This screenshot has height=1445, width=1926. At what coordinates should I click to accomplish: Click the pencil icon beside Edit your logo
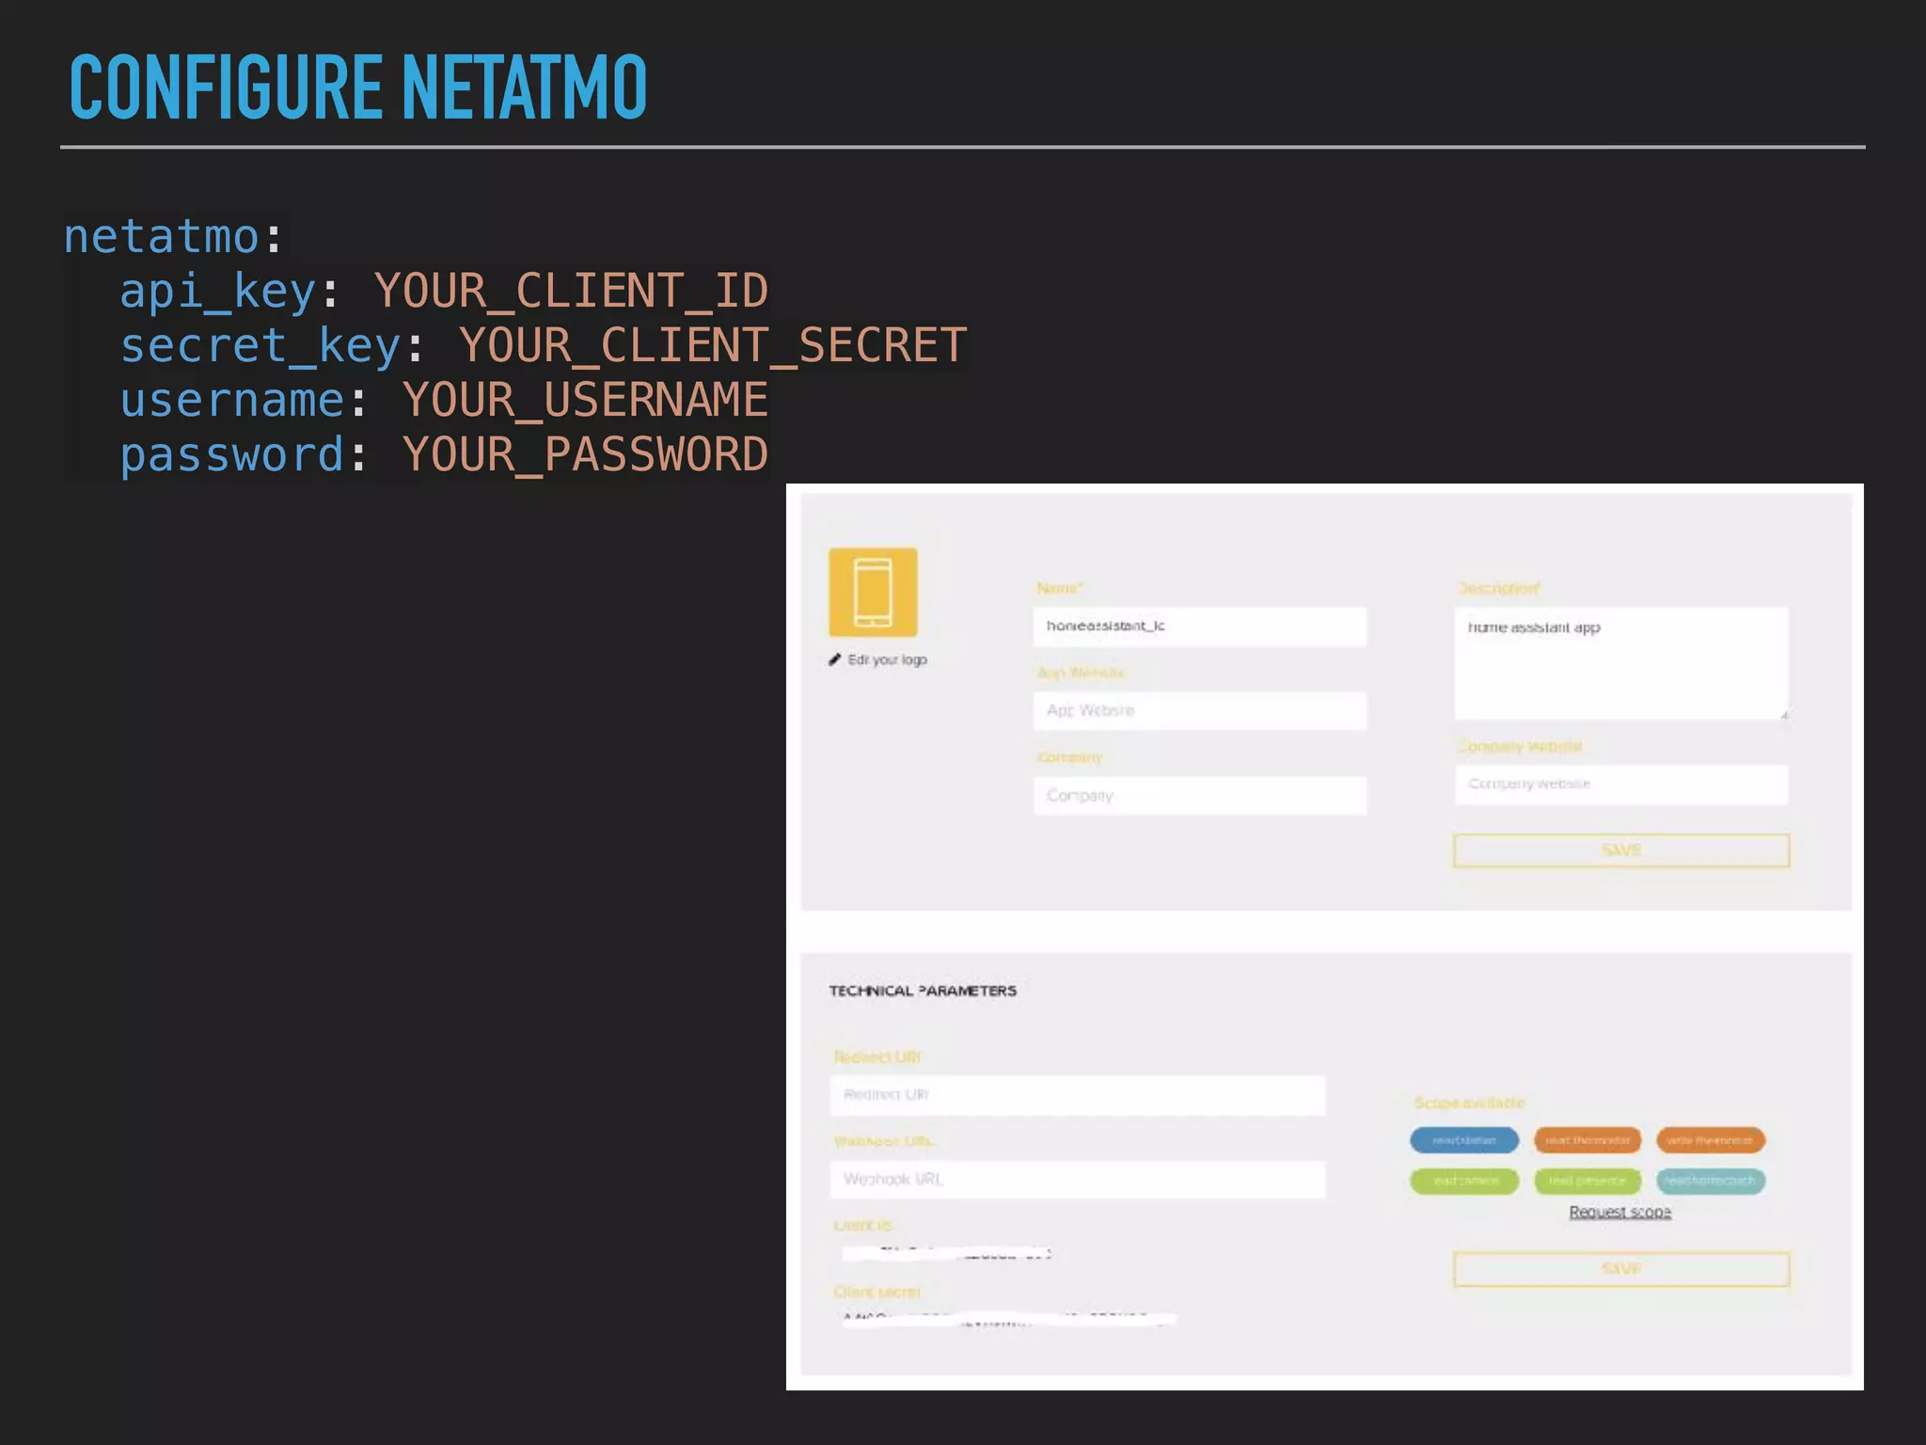pos(834,659)
